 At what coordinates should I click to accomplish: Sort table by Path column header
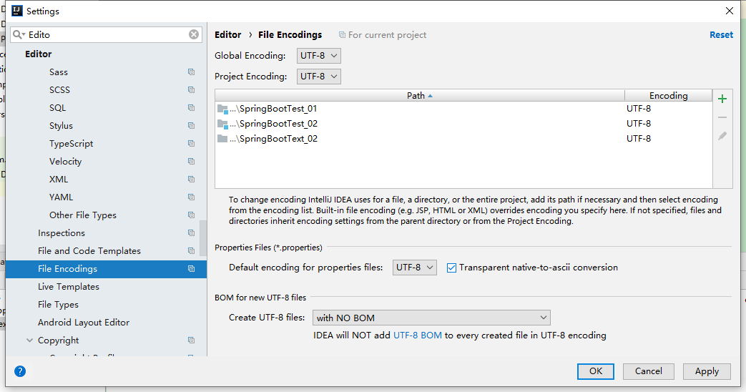coord(420,96)
